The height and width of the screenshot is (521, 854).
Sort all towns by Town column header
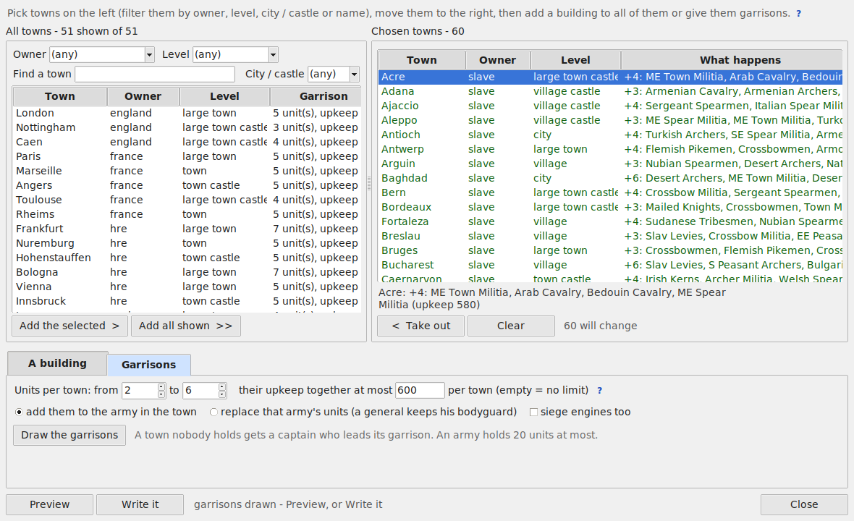click(x=60, y=96)
